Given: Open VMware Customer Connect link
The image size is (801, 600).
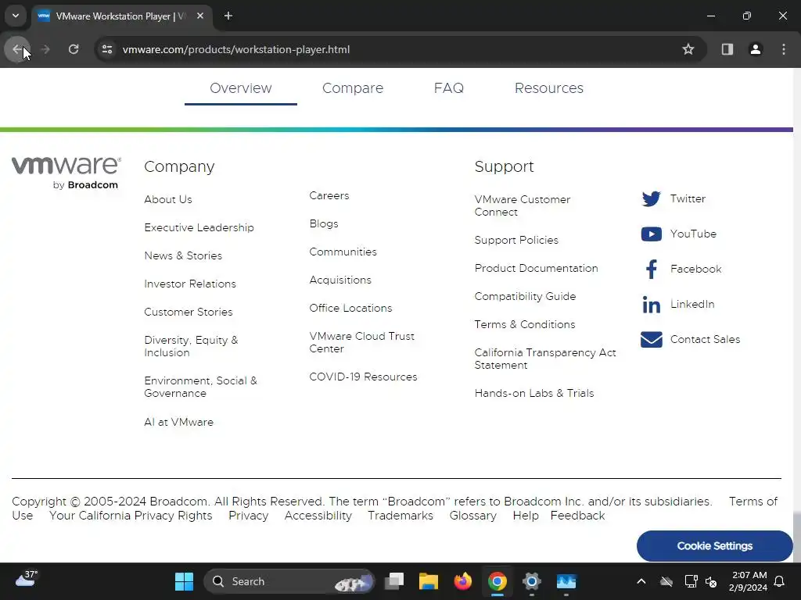Looking at the screenshot, I should coord(522,205).
